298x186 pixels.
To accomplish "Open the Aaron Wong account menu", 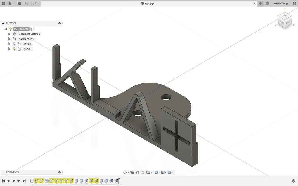I will click(x=281, y=3).
